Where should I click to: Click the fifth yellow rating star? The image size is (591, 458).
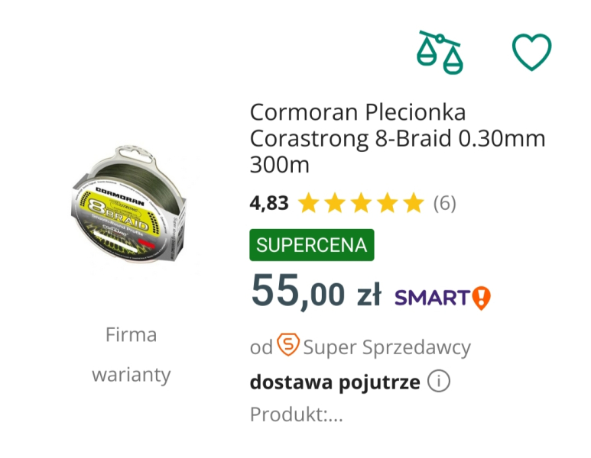413,203
